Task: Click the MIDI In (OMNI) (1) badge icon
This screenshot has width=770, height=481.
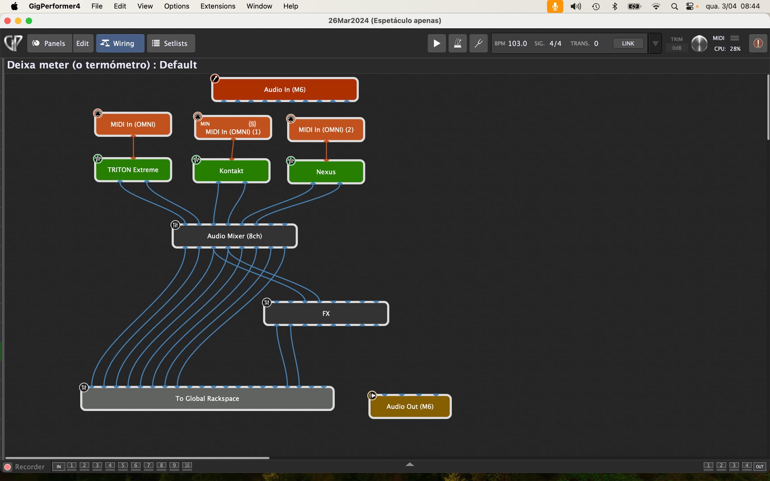Action: 198,117
